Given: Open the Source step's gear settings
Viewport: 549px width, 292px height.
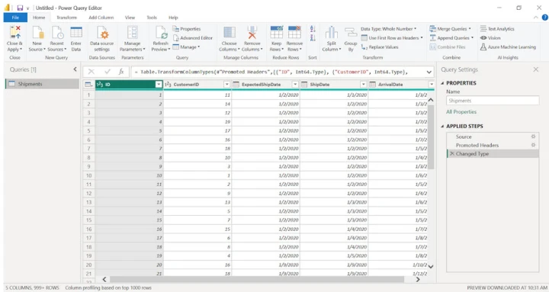Looking at the screenshot, I should click(533, 136).
